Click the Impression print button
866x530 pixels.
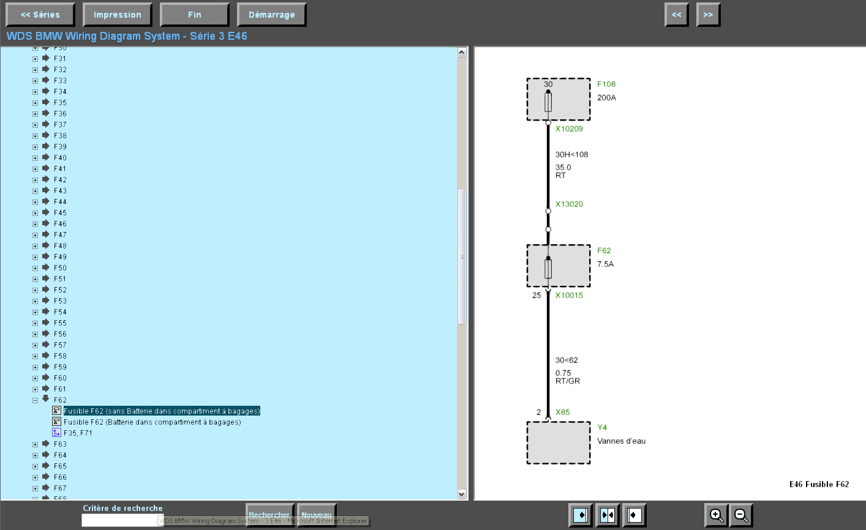click(118, 15)
